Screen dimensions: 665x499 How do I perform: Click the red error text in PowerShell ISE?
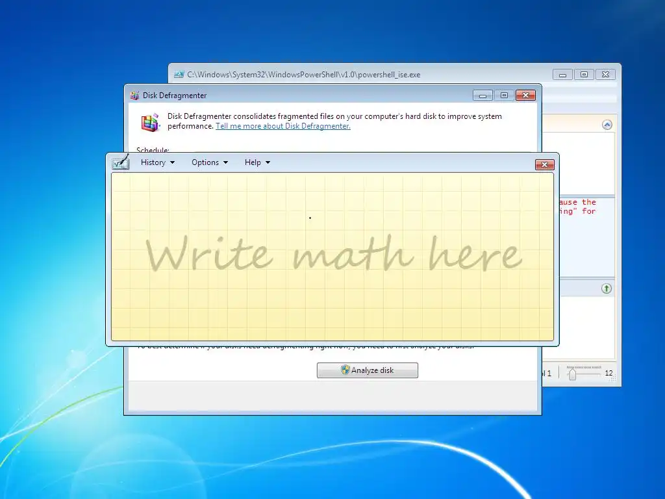[577, 207]
